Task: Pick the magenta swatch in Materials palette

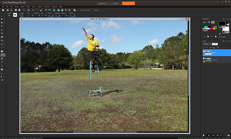Action: (210, 28)
